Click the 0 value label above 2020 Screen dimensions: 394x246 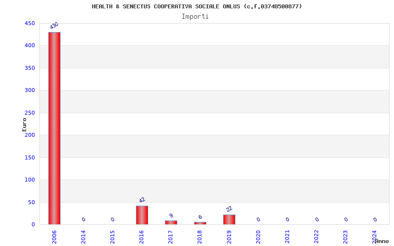tap(259, 219)
